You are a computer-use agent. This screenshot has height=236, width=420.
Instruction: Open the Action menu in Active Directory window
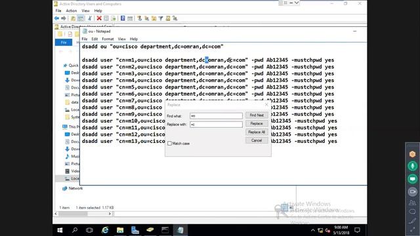[72, 10]
